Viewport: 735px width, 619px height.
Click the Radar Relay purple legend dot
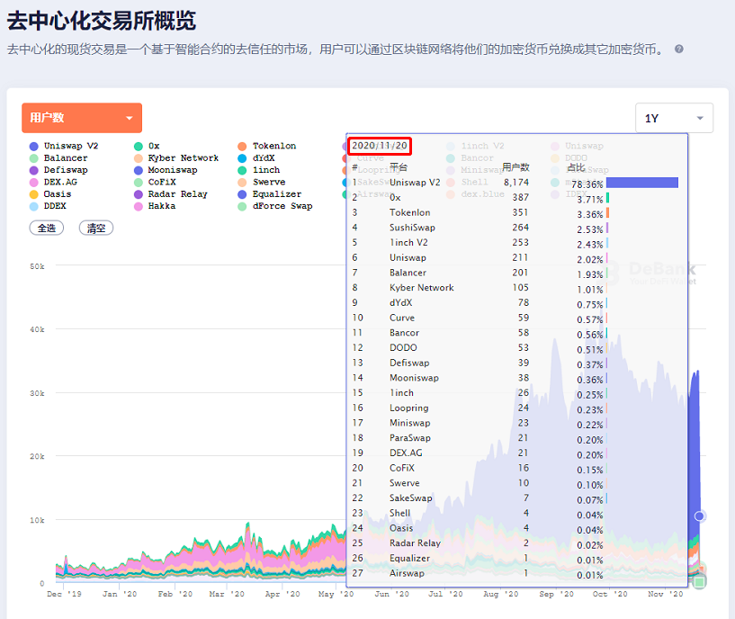[x=139, y=194]
